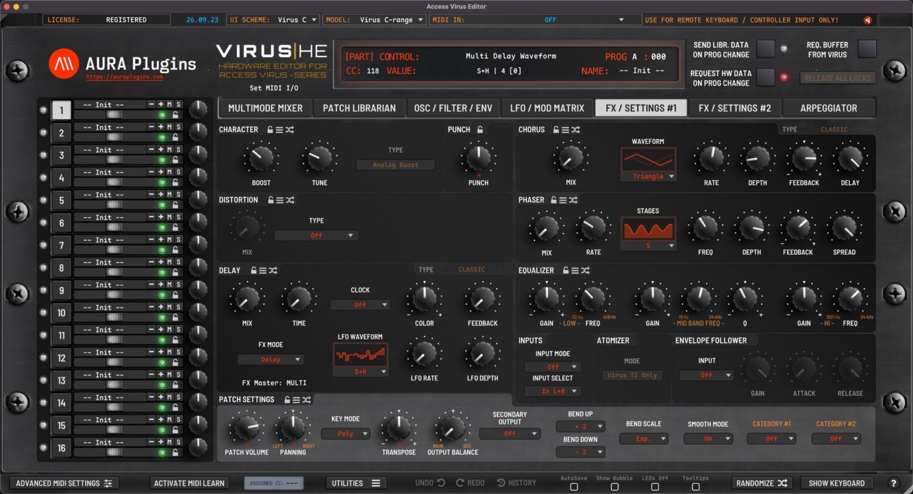Click the Set MIDI I/O label
Image resolution: width=913 pixels, height=494 pixels.
[273, 88]
